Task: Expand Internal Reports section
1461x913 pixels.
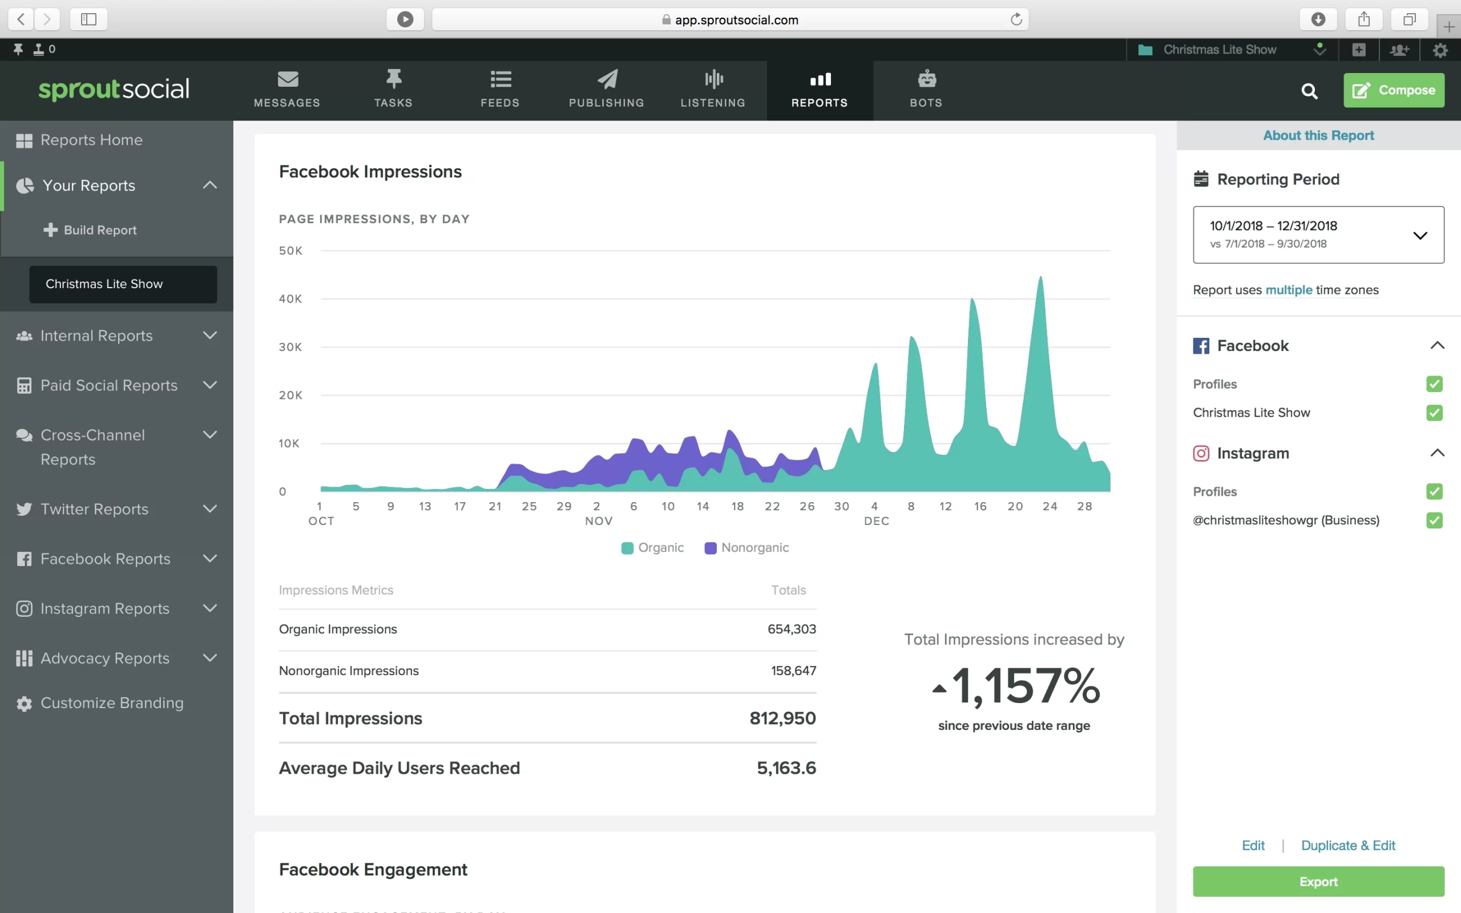Action: (x=209, y=336)
